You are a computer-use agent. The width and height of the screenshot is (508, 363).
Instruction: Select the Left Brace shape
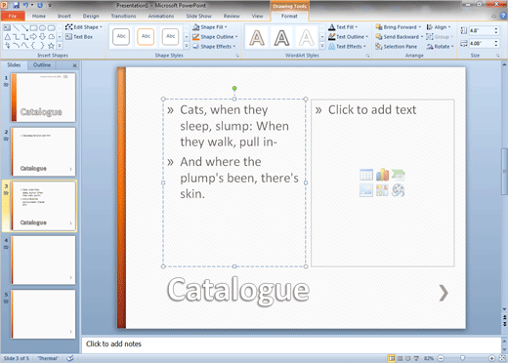point(33,46)
